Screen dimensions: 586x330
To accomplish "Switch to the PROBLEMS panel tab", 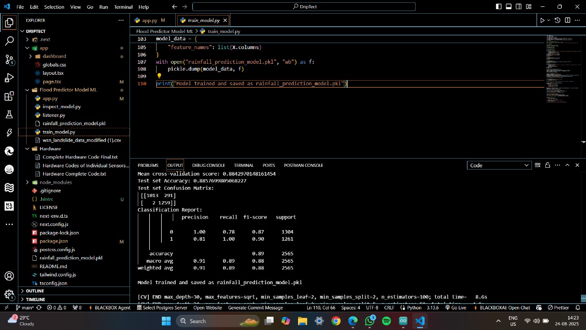I will tap(148, 165).
